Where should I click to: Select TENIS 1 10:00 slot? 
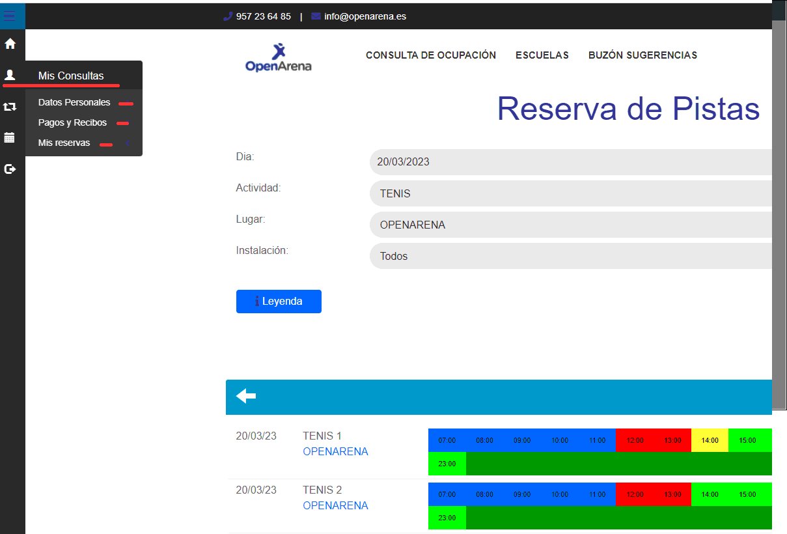click(560, 440)
